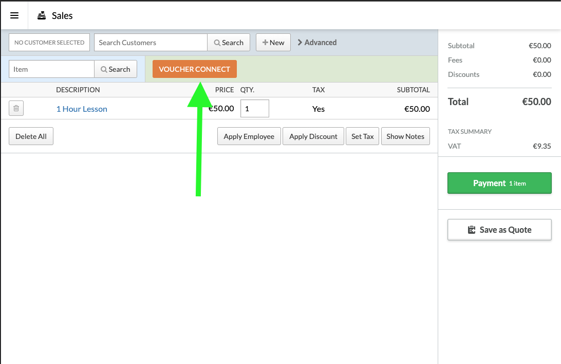Save the sale as Quote
This screenshot has width=561, height=364.
tap(499, 230)
